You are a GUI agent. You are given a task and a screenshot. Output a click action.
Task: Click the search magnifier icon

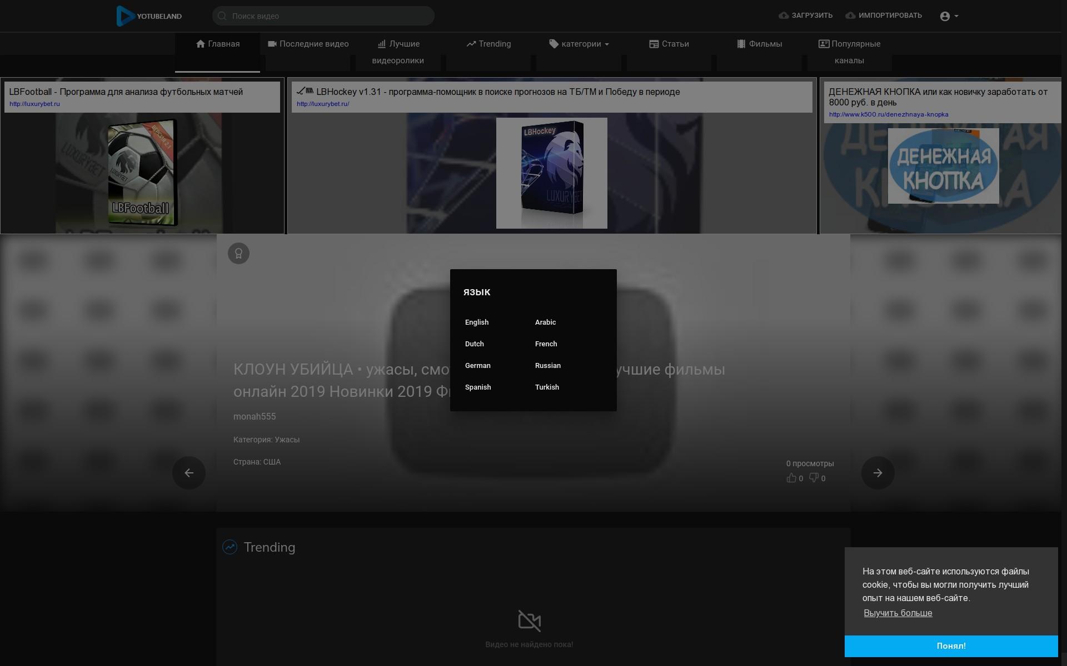pyautogui.click(x=222, y=16)
